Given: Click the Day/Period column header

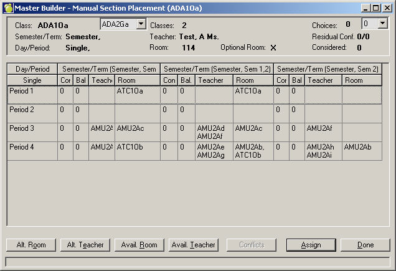Looking at the screenshot, I should 32,69.
